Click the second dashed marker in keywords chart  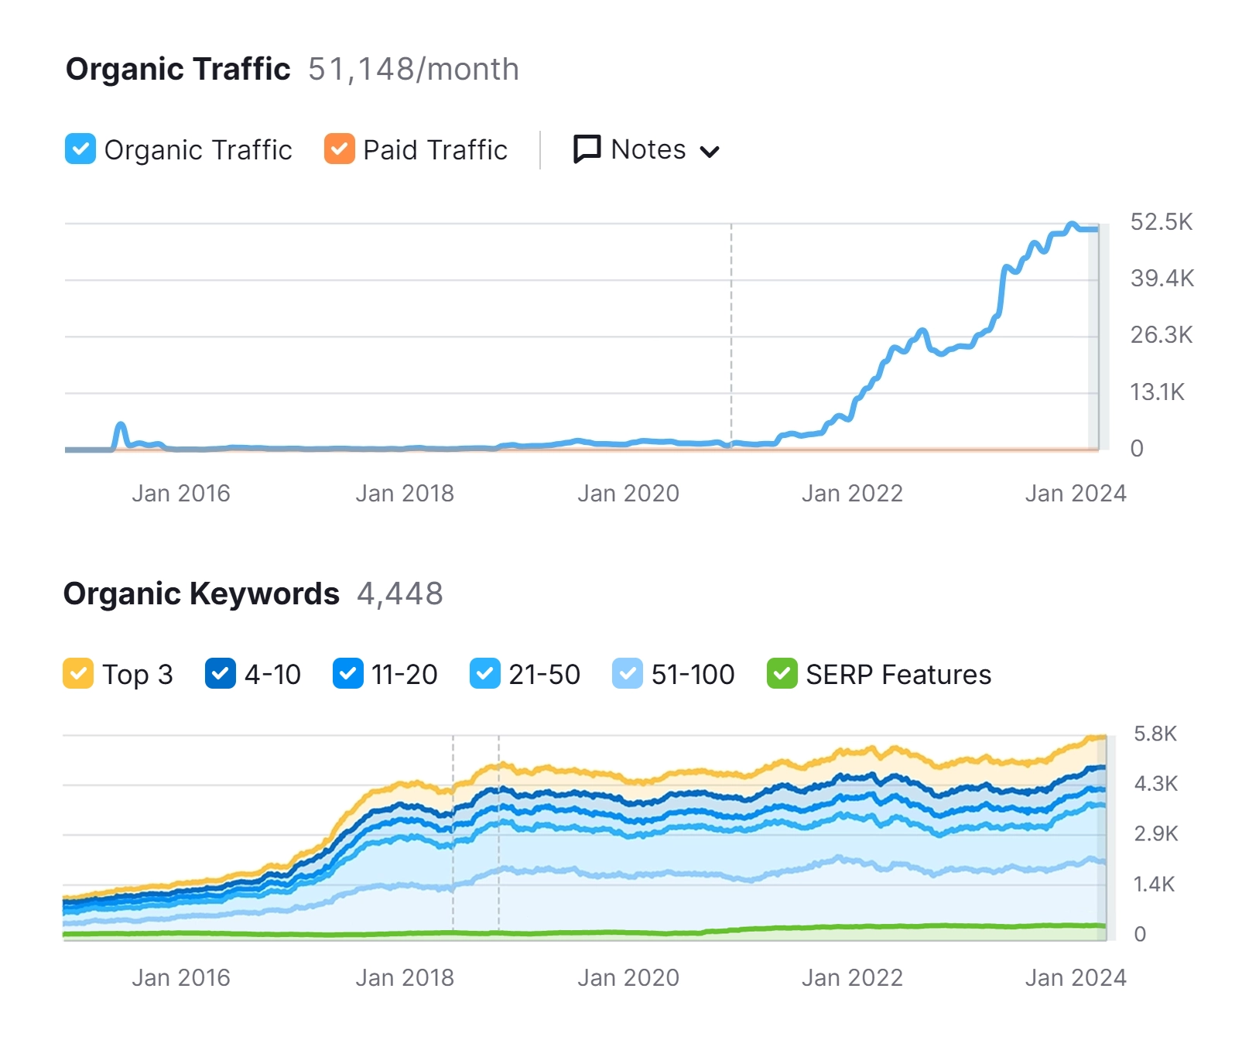pyautogui.click(x=498, y=836)
